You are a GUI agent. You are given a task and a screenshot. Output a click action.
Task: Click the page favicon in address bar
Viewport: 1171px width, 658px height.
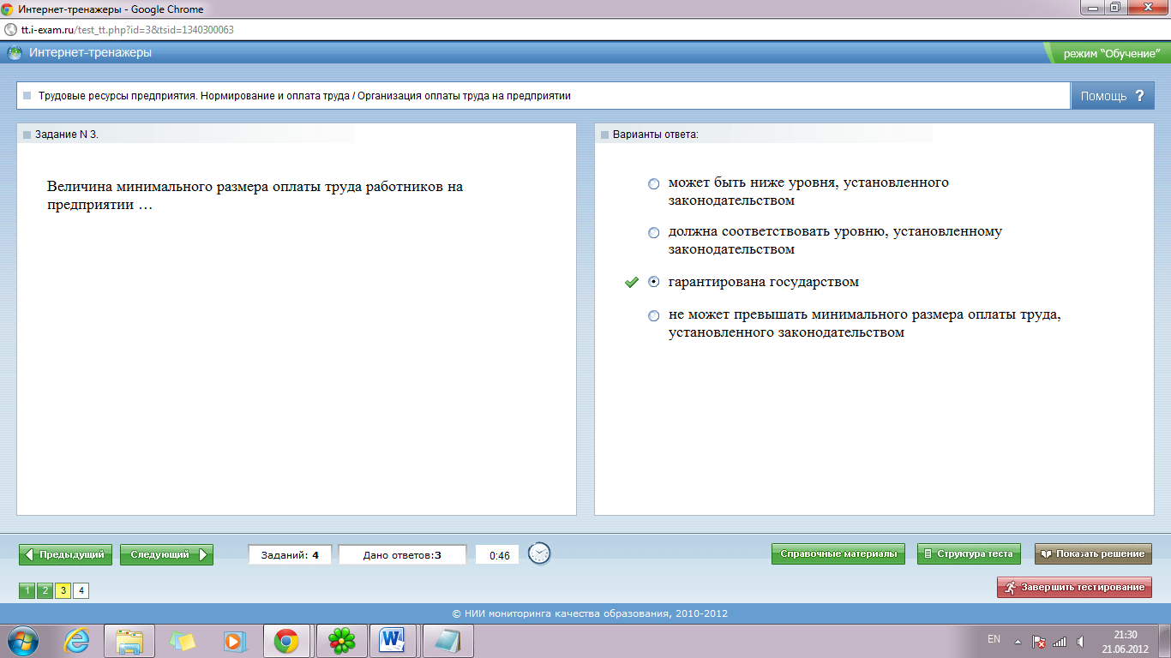click(10, 29)
